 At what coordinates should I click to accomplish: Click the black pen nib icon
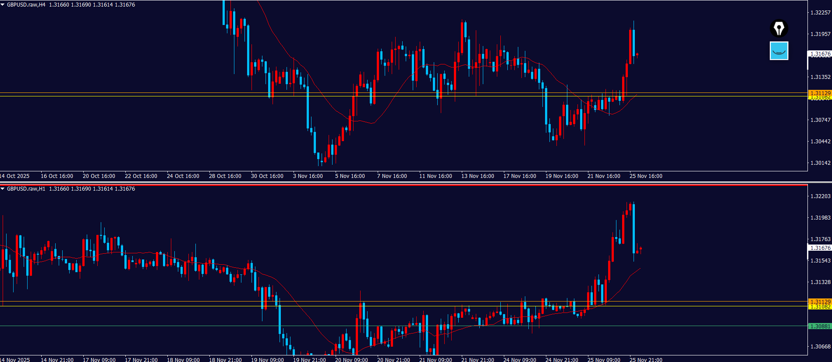(779, 29)
